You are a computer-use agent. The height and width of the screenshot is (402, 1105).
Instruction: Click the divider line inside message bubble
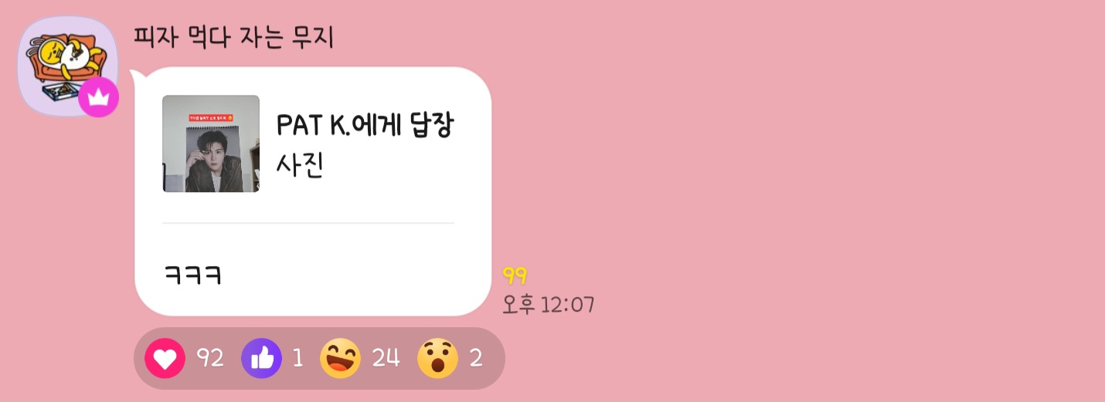pyautogui.click(x=308, y=223)
